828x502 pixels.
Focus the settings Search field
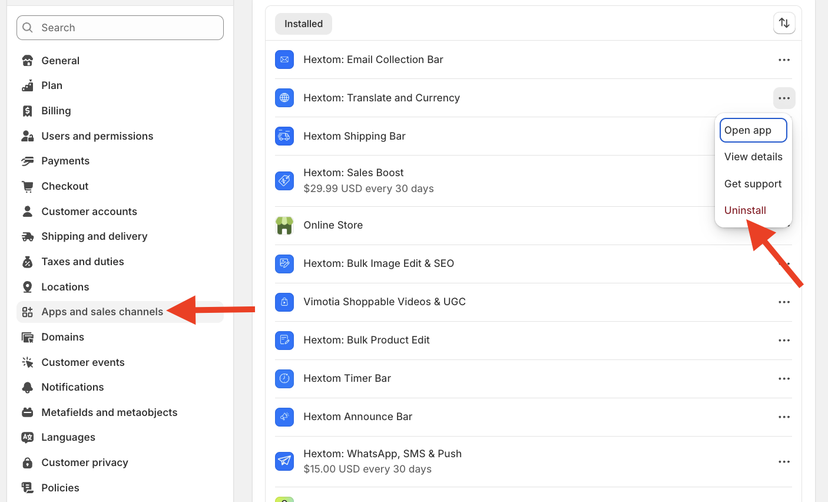(x=120, y=28)
